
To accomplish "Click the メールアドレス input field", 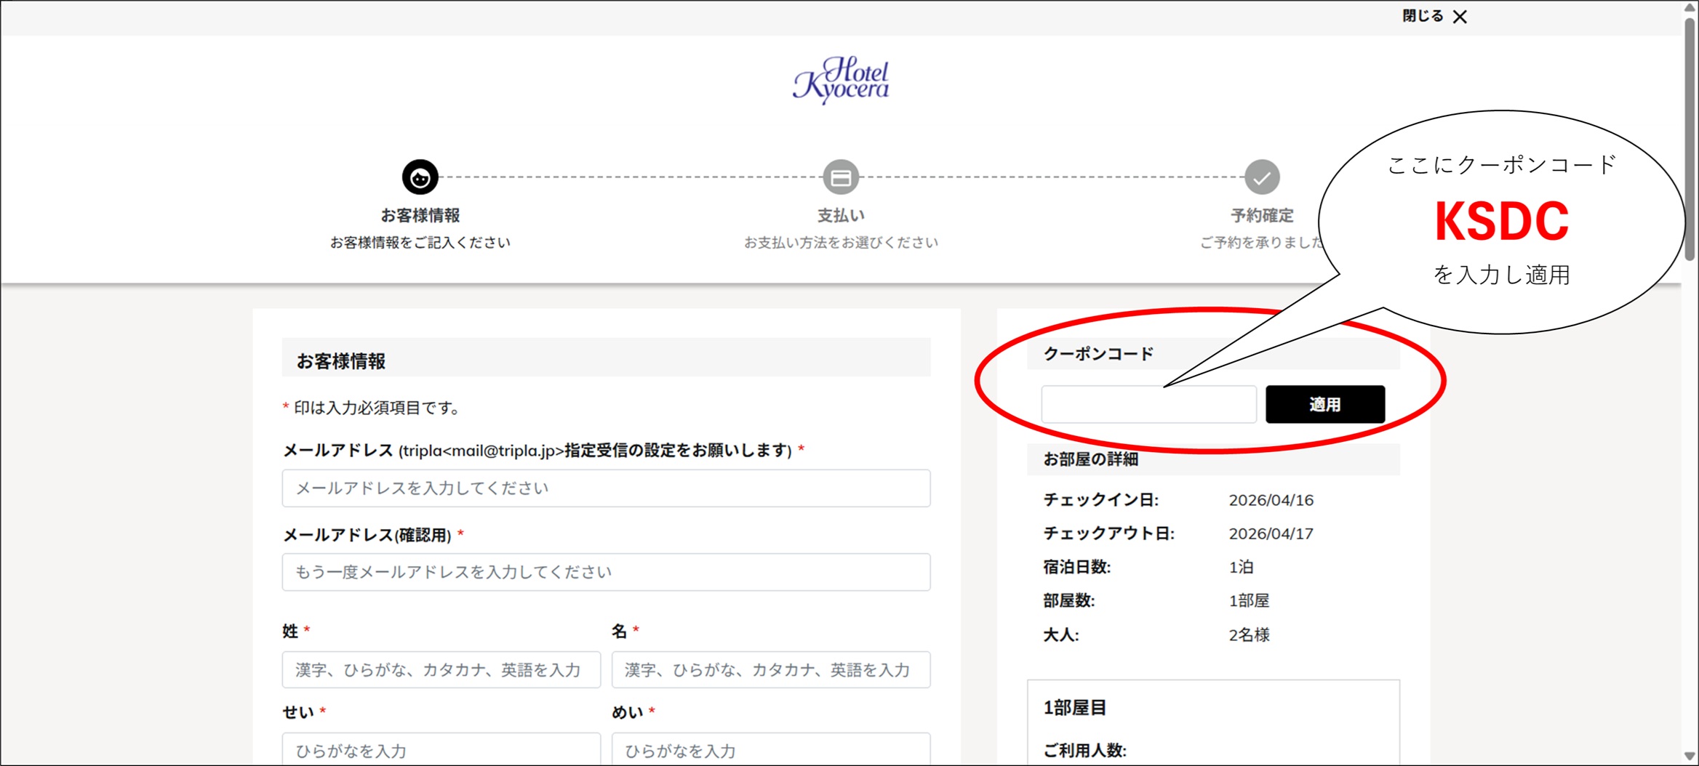I will (x=606, y=488).
